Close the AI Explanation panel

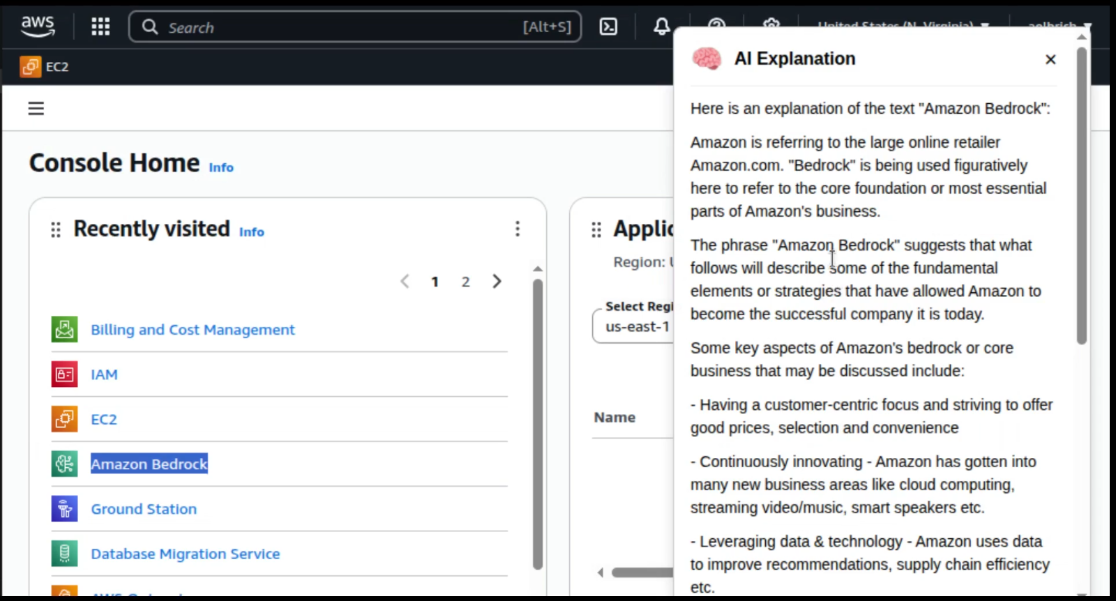pyautogui.click(x=1050, y=59)
